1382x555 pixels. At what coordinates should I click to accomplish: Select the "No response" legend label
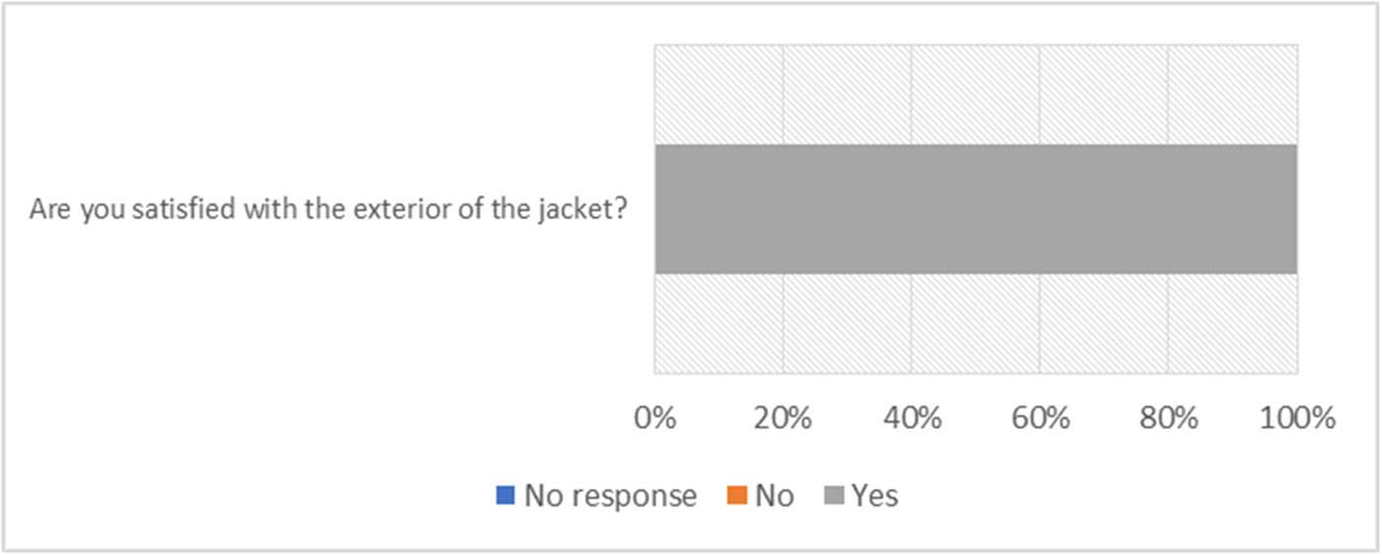(610, 495)
